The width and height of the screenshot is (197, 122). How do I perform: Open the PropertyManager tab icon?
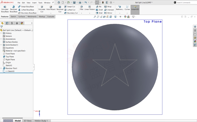tap(7, 23)
